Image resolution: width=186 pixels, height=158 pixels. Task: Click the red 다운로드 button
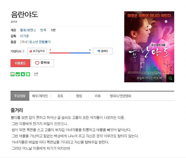(x=20, y=63)
